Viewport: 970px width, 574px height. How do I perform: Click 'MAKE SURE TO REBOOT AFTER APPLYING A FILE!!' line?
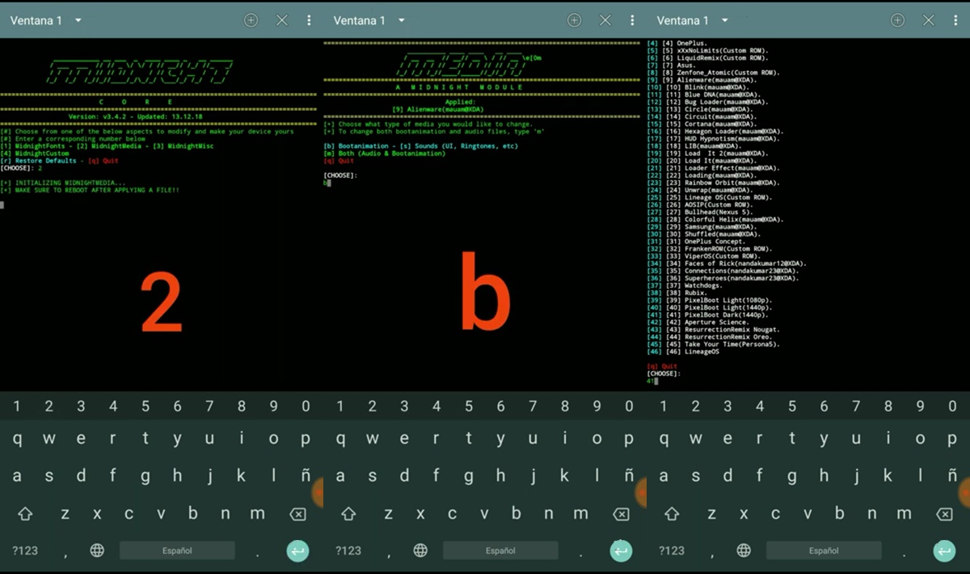pyautogui.click(x=90, y=190)
